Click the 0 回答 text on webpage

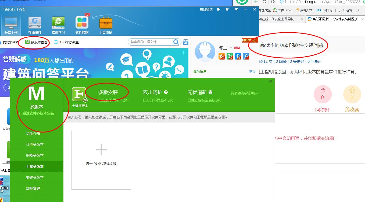[281, 61]
